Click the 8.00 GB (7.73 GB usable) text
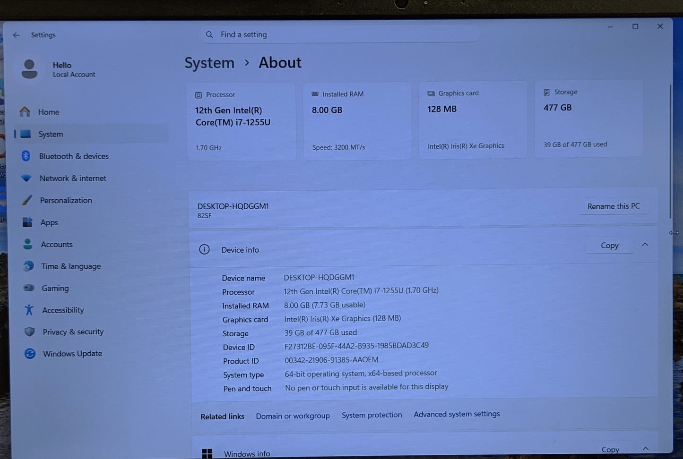The height and width of the screenshot is (459, 683). click(325, 305)
